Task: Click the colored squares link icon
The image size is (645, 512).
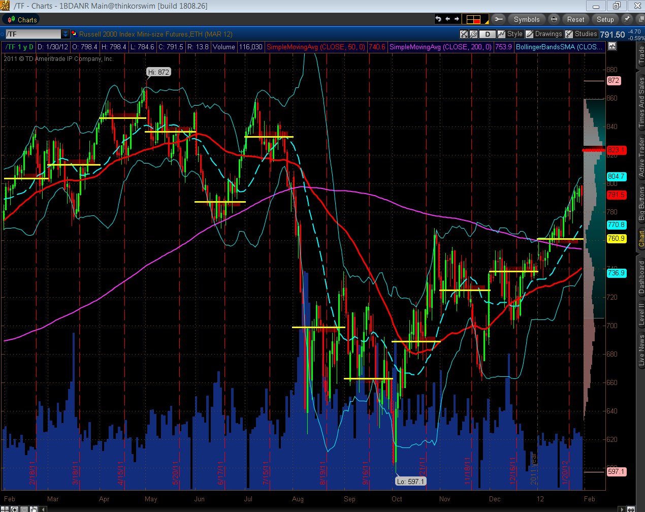Action: (x=74, y=34)
